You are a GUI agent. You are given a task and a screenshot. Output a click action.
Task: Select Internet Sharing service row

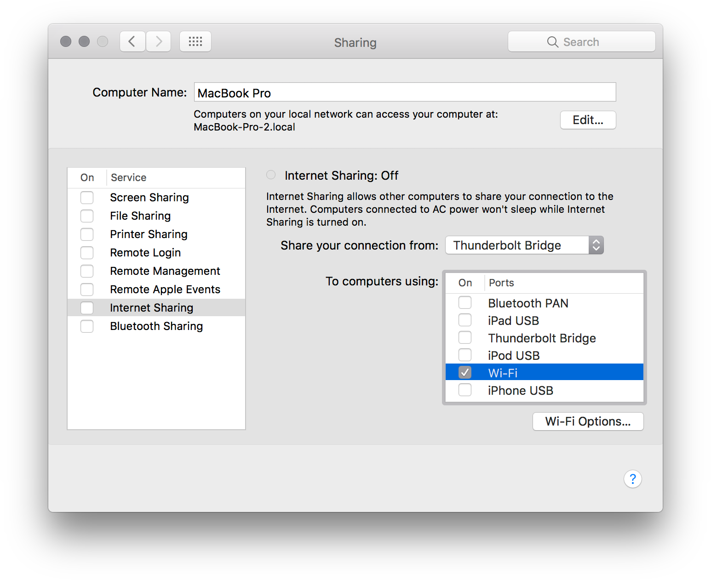pos(156,308)
